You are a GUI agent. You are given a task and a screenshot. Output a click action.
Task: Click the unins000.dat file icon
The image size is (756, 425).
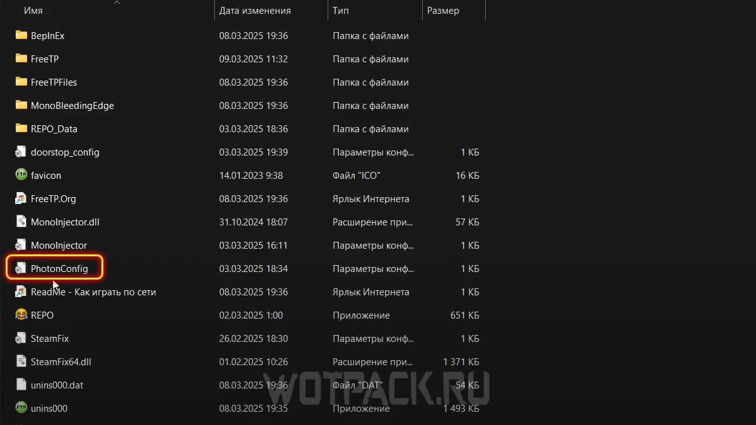21,385
